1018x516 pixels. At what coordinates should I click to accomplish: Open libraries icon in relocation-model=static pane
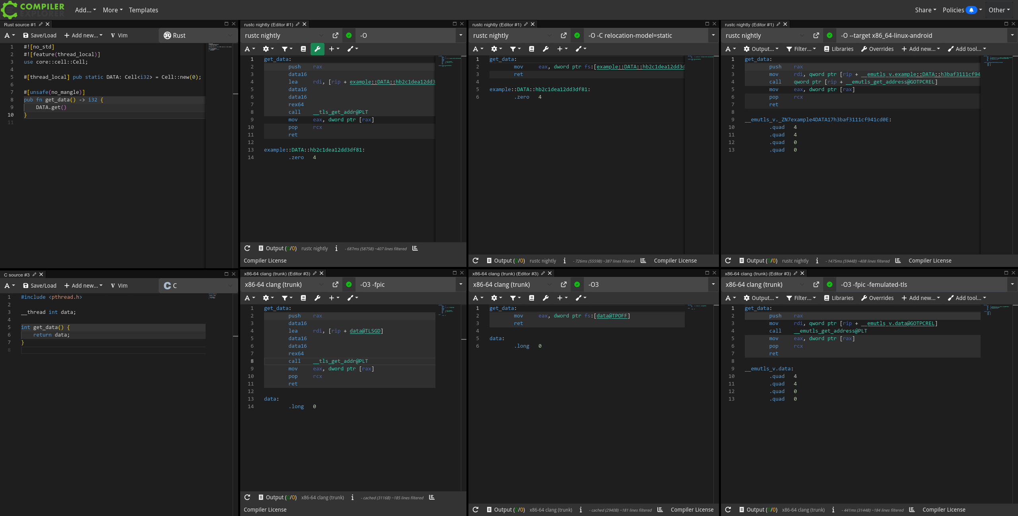(532, 49)
